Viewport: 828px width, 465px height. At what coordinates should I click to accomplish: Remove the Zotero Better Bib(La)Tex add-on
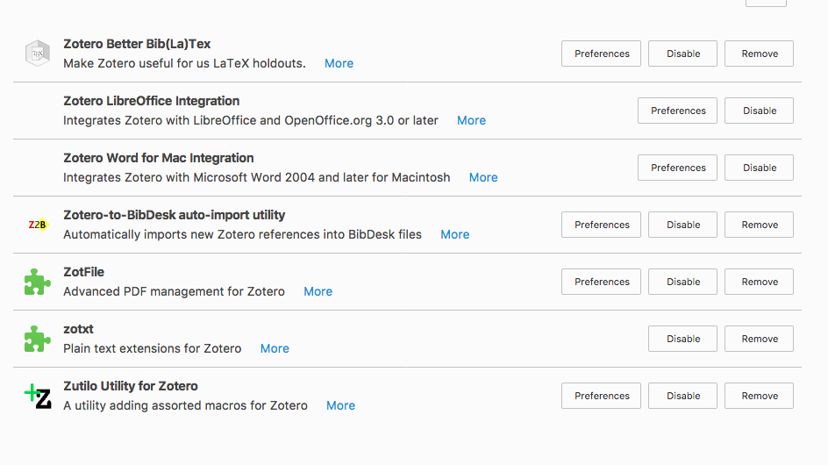[x=759, y=54]
